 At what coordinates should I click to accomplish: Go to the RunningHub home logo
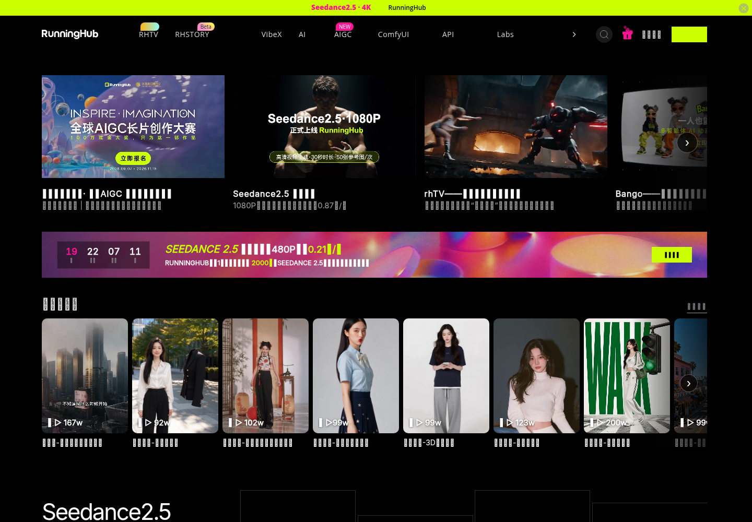(x=70, y=34)
